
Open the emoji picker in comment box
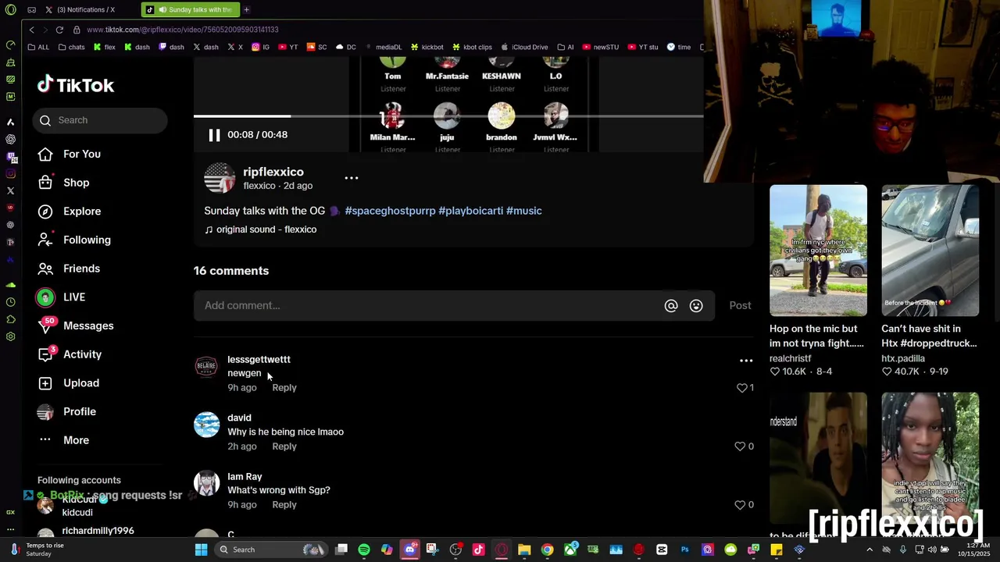[x=696, y=306]
